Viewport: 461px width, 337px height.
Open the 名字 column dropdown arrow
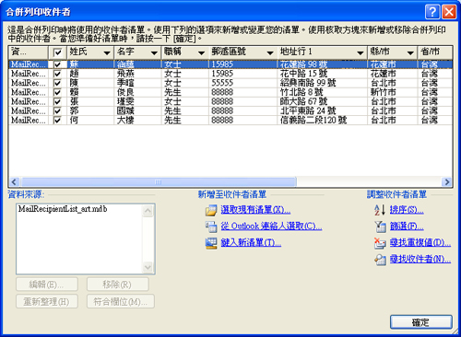point(154,52)
